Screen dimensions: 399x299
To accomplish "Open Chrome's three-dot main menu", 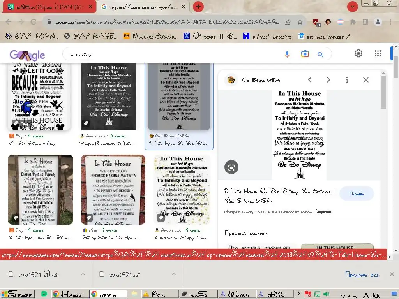I will (390, 22).
